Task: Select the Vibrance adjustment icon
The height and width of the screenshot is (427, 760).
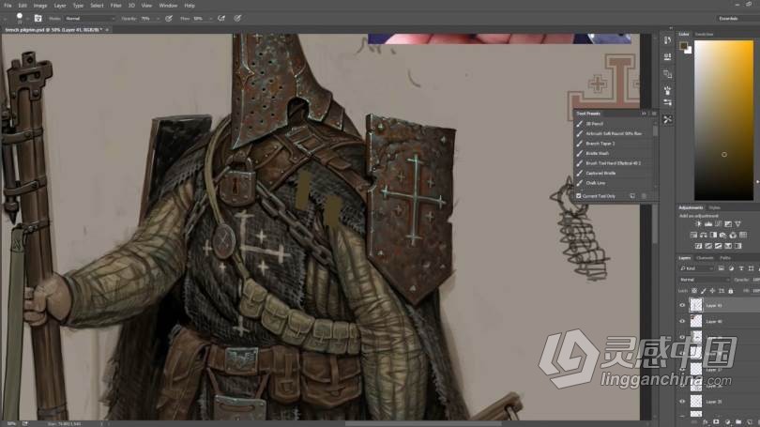Action: 737,224
